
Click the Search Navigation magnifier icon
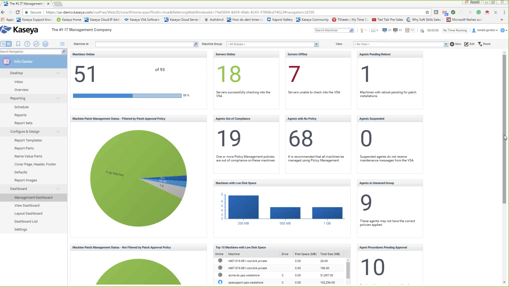pos(64,51)
